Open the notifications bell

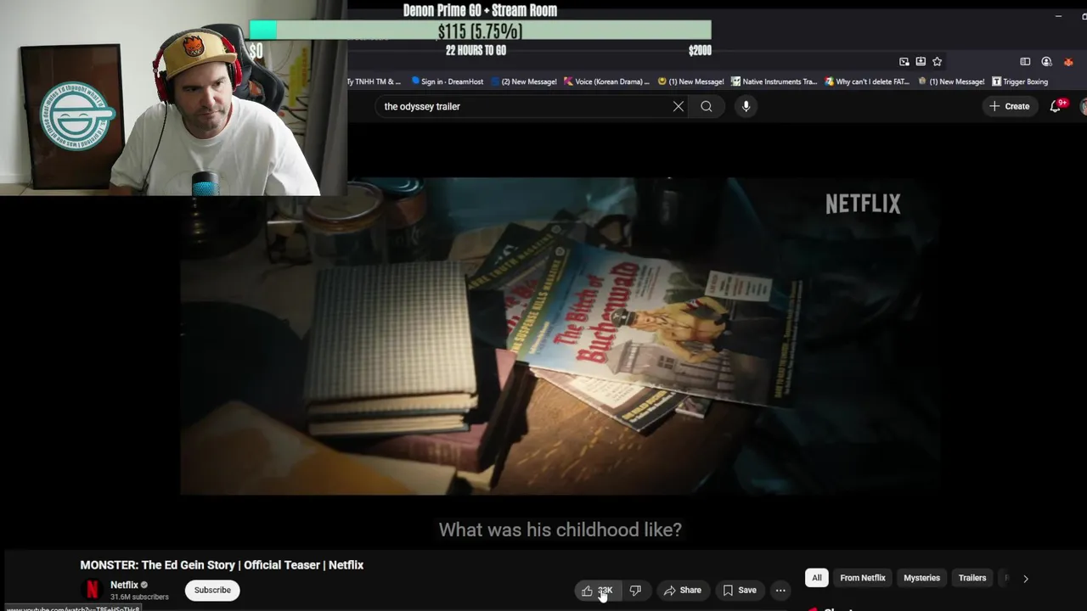(1056, 106)
